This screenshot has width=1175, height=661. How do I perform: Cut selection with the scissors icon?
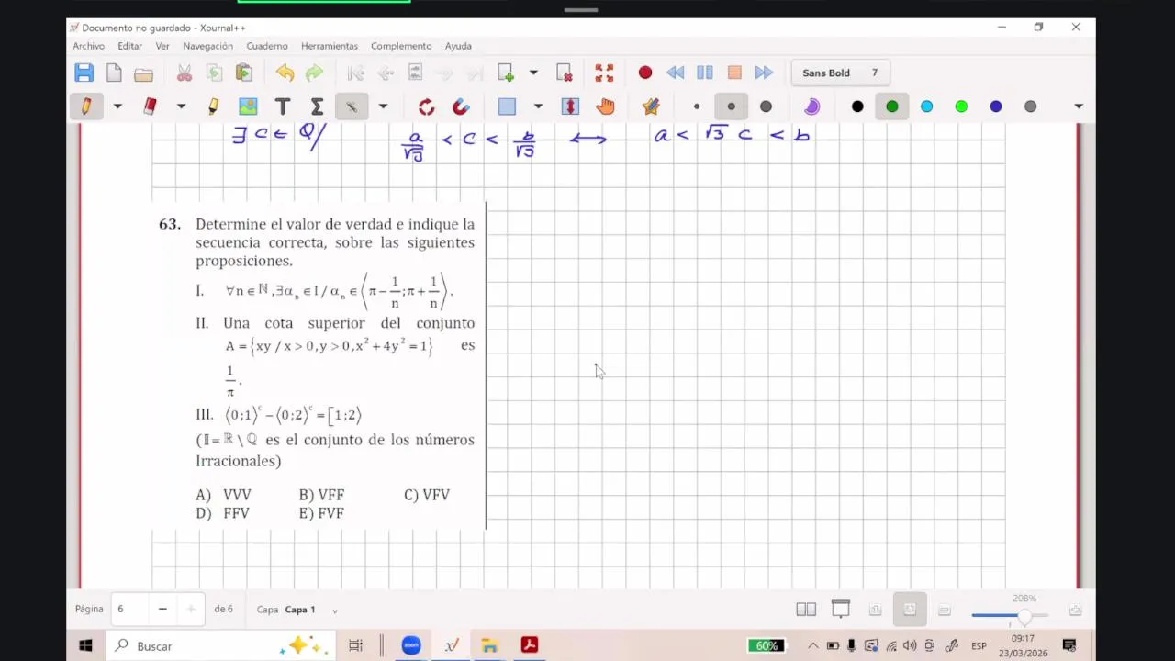(x=185, y=73)
